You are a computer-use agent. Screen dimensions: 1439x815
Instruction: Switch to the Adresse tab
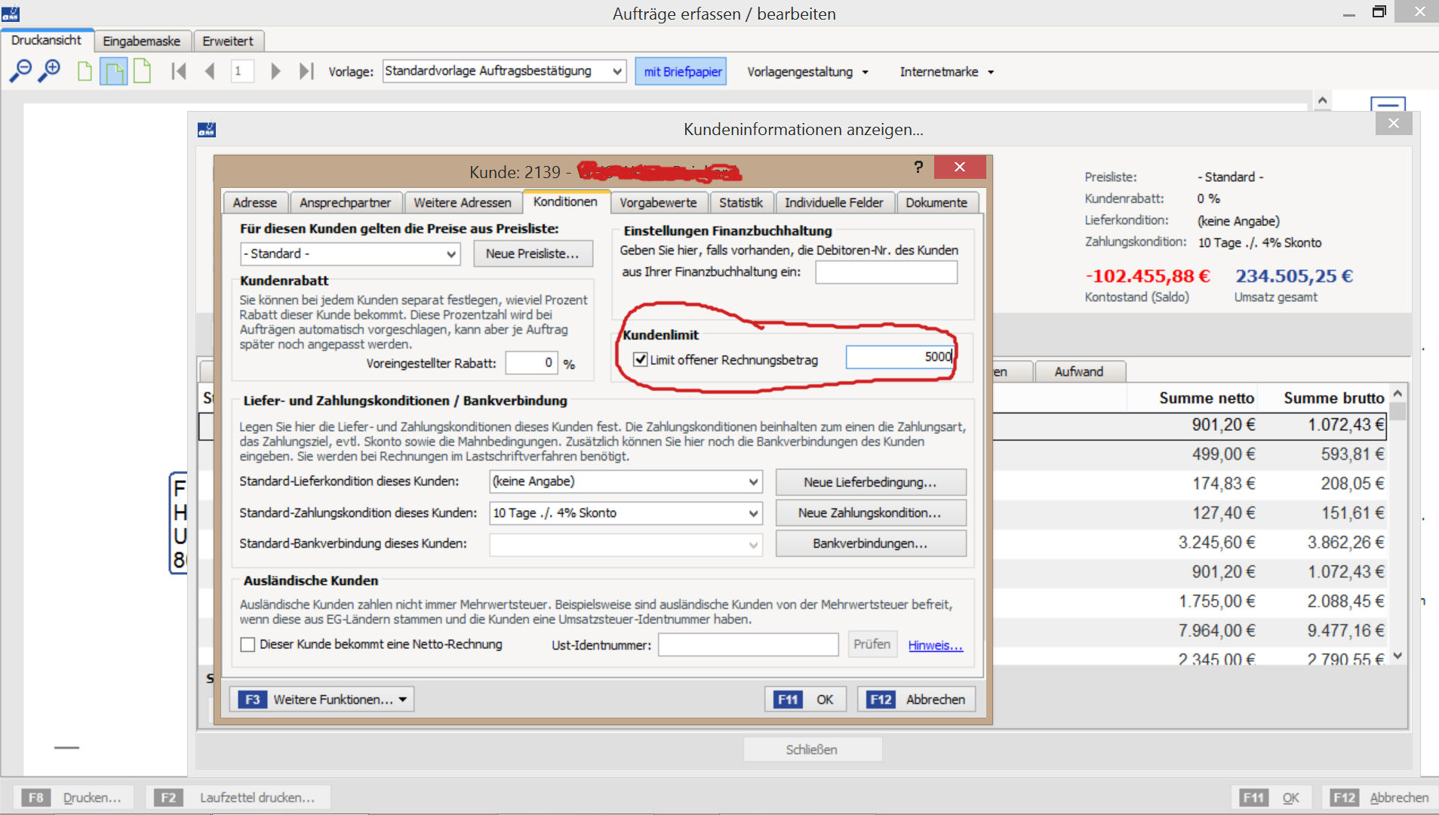[254, 202]
